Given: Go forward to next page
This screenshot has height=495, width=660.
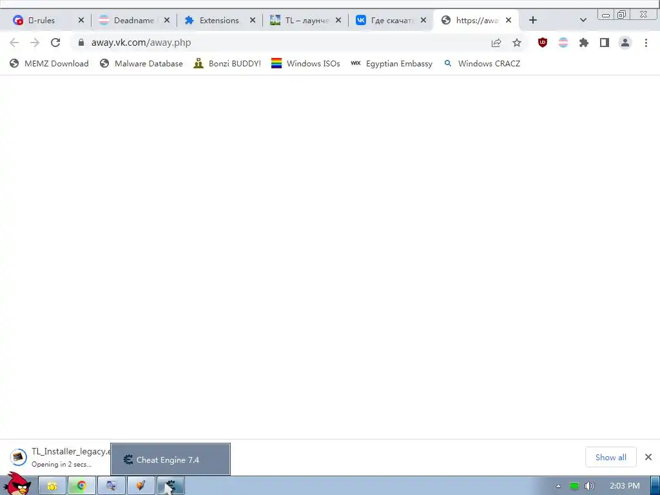Looking at the screenshot, I should pos(35,43).
